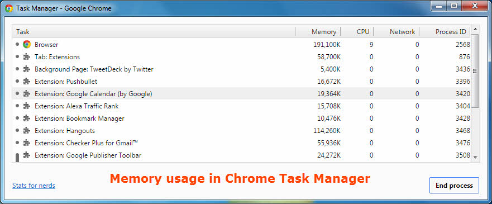The width and height of the screenshot is (492, 204).
Task: Click puzzle icon of TweetDeck background page
Action: [27, 69]
